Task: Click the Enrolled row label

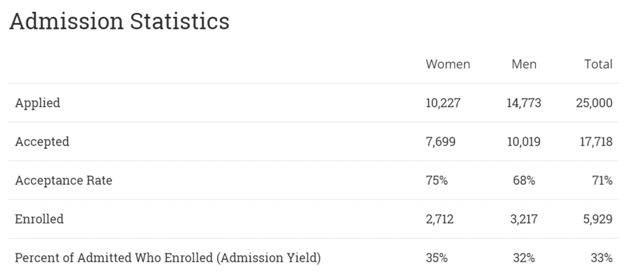Action: click(x=39, y=219)
